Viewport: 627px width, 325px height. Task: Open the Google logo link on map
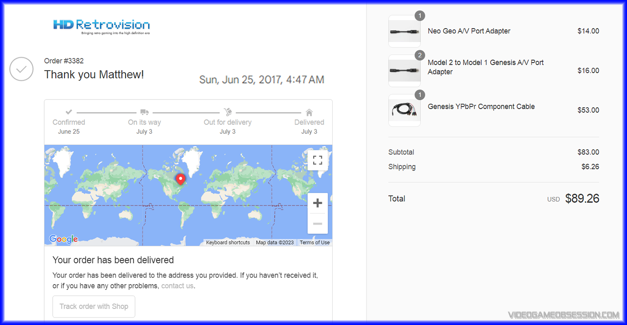tap(64, 239)
